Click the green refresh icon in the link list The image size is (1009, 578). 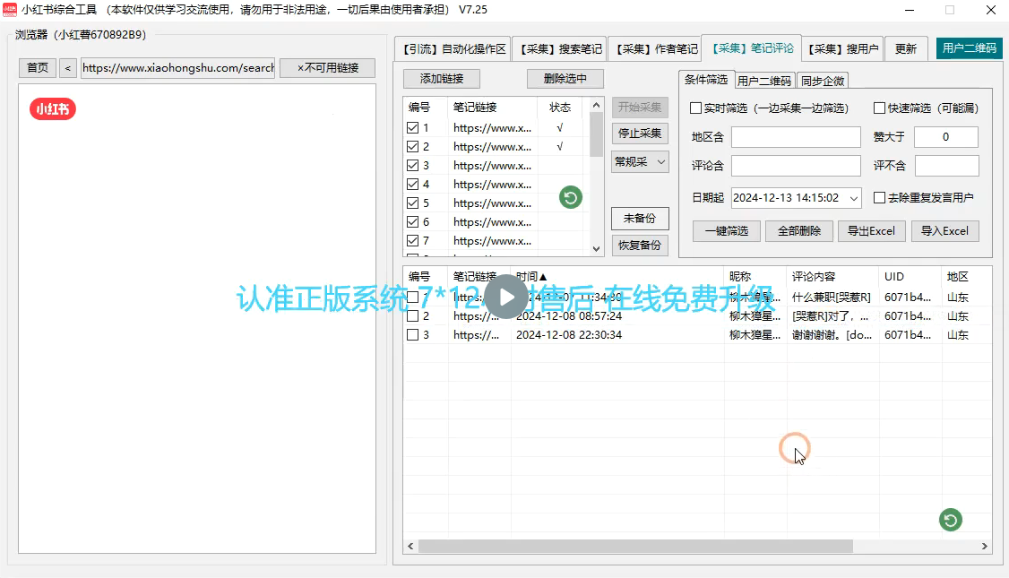point(570,197)
